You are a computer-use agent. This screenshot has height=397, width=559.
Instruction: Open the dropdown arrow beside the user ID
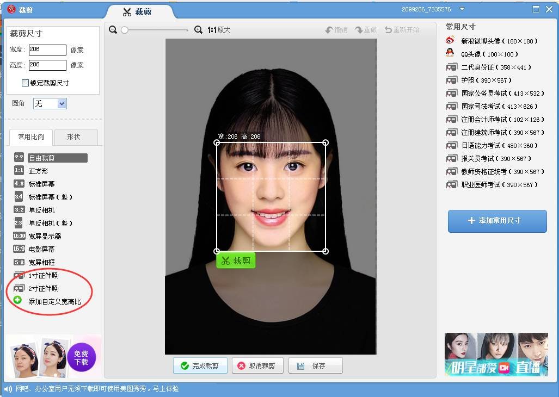coord(462,9)
